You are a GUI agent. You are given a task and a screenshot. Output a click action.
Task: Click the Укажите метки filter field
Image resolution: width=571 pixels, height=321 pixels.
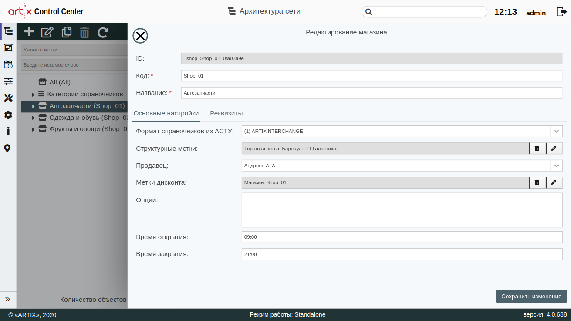coord(74,50)
